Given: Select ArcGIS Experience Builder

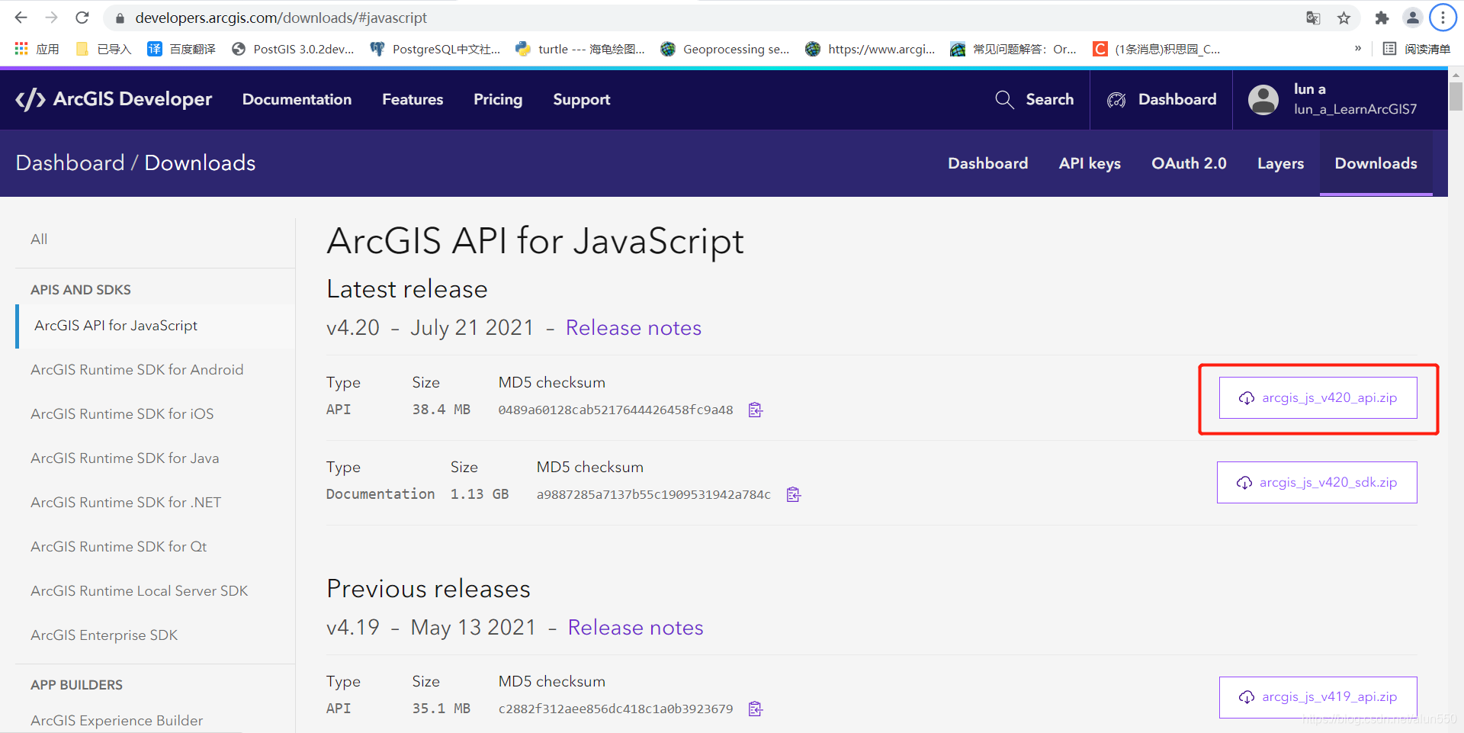Looking at the screenshot, I should (117, 721).
